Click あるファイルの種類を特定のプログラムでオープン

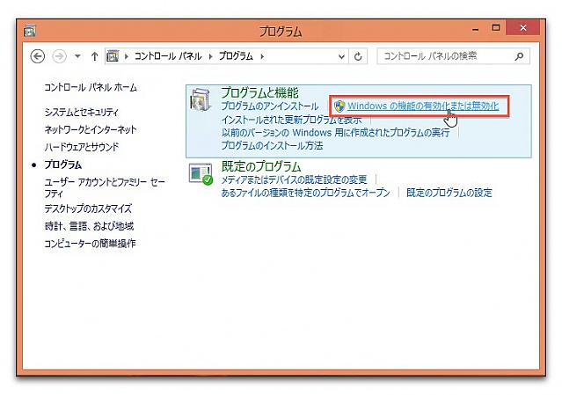305,193
